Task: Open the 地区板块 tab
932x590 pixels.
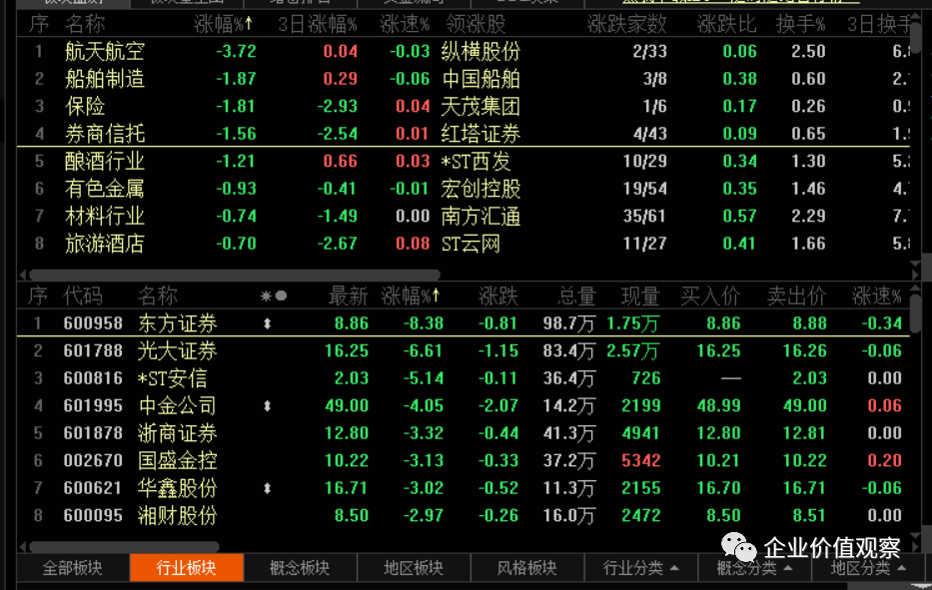Action: tap(414, 567)
